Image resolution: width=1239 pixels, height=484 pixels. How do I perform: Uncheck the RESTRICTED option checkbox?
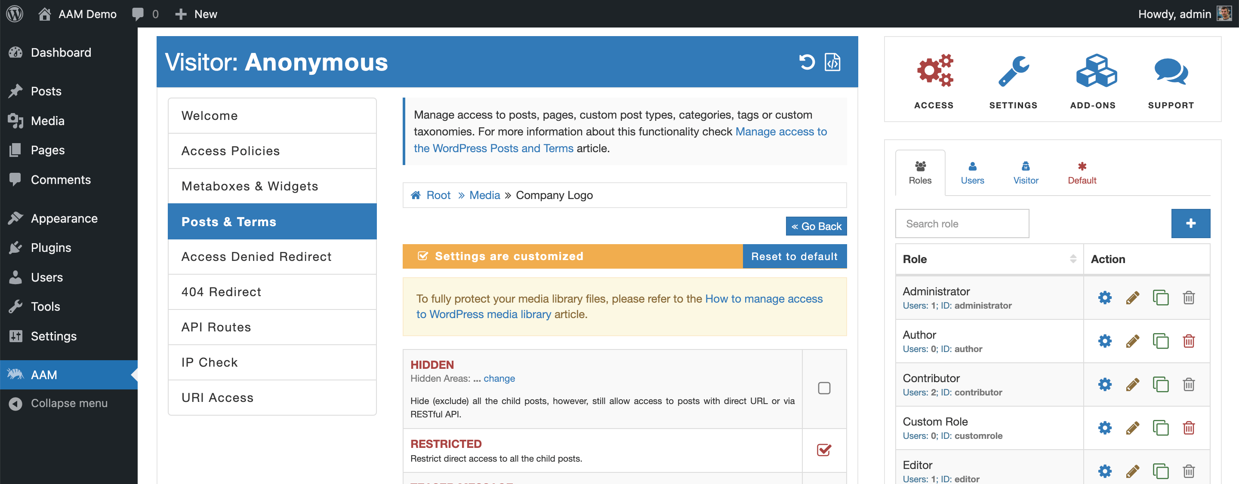click(824, 450)
